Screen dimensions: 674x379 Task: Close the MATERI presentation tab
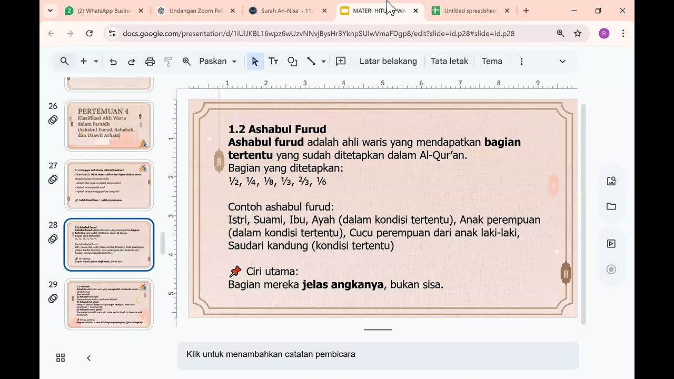pyautogui.click(x=415, y=11)
